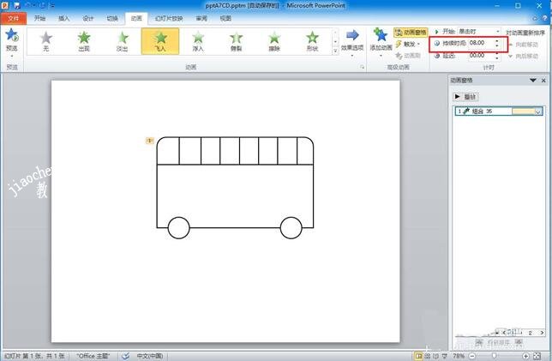
Task: Click the Animation Painter (动画刷) icon
Action: (x=399, y=56)
